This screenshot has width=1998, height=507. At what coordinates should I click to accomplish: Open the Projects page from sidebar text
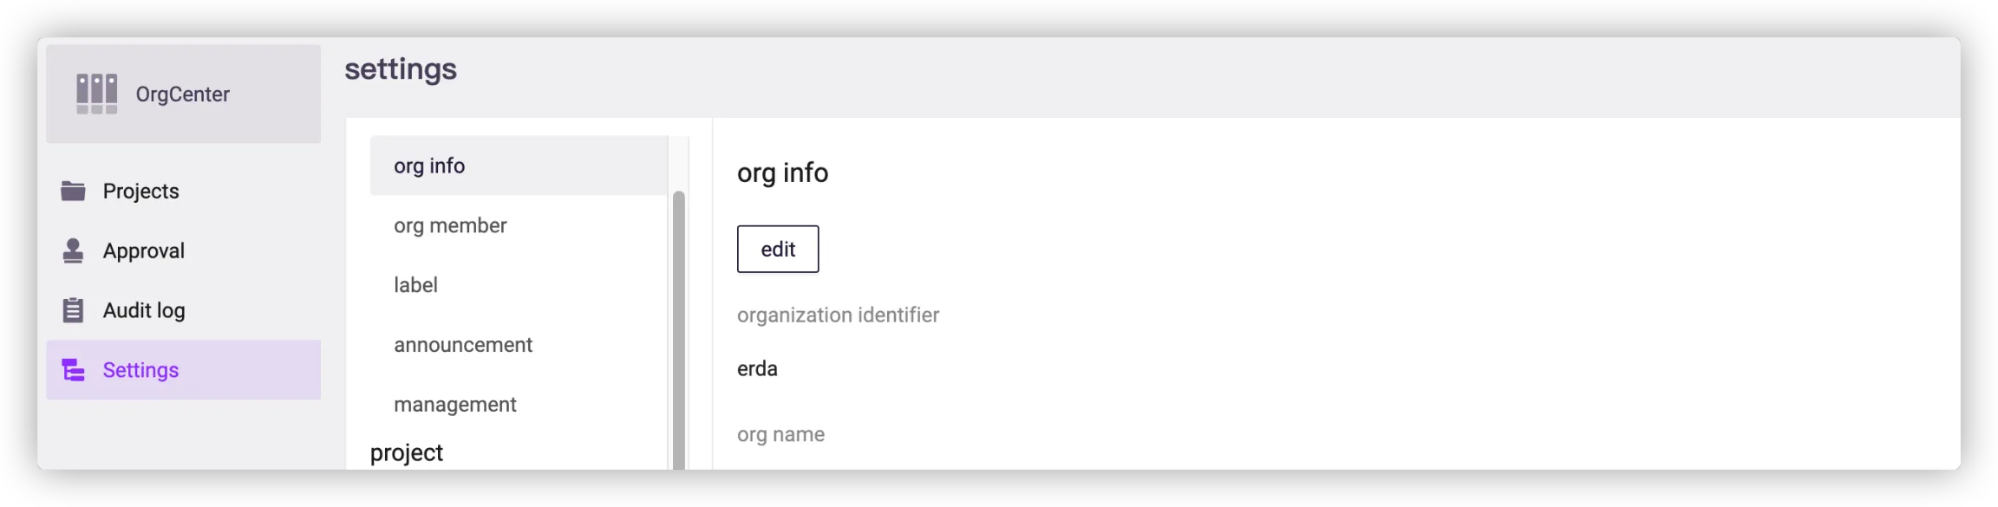(x=140, y=191)
